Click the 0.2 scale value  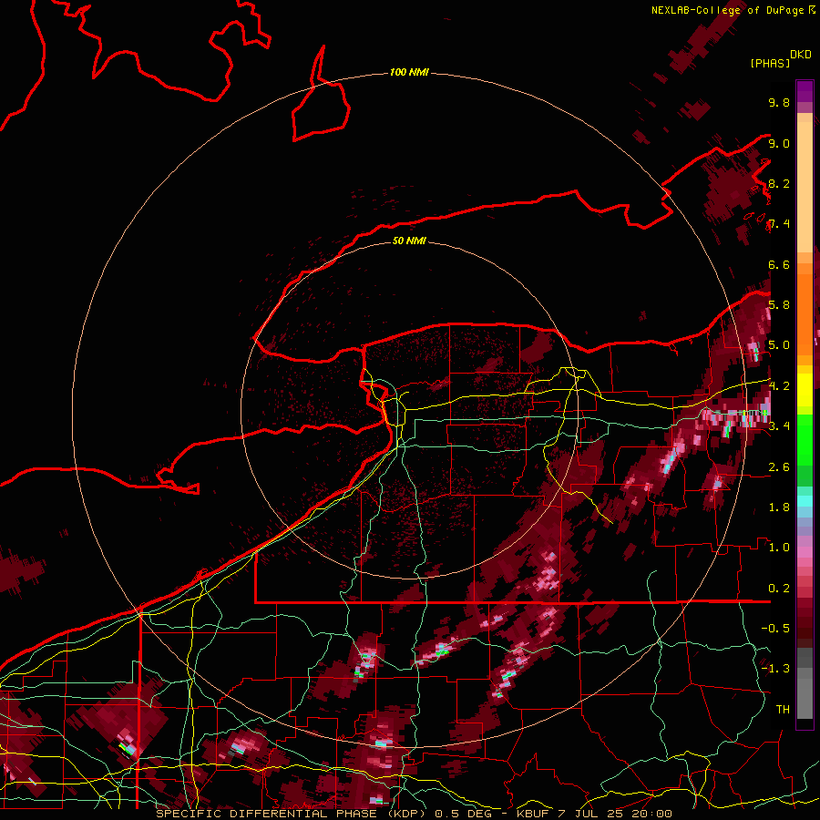779,589
